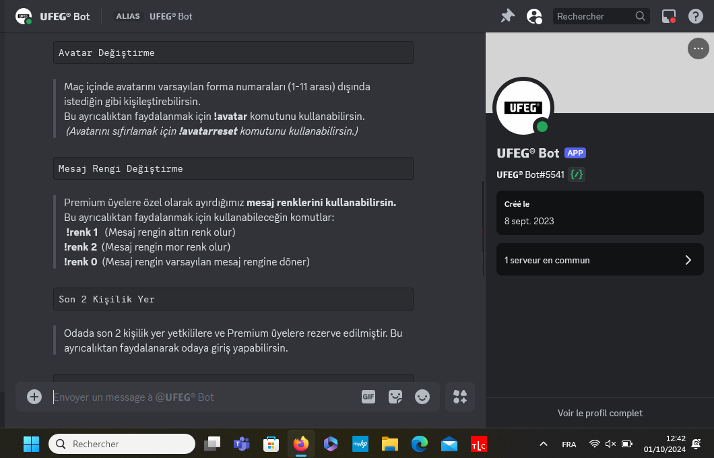The width and height of the screenshot is (714, 458).
Task: Open pinned messages with the pin icon
Action: pos(507,16)
